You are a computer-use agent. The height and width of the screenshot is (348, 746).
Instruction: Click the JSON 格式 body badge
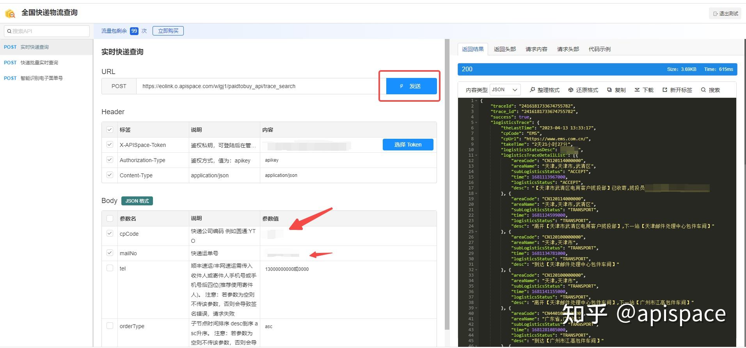click(137, 201)
